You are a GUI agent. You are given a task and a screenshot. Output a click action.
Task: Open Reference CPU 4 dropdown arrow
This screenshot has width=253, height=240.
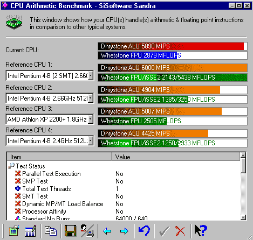tap(91, 140)
